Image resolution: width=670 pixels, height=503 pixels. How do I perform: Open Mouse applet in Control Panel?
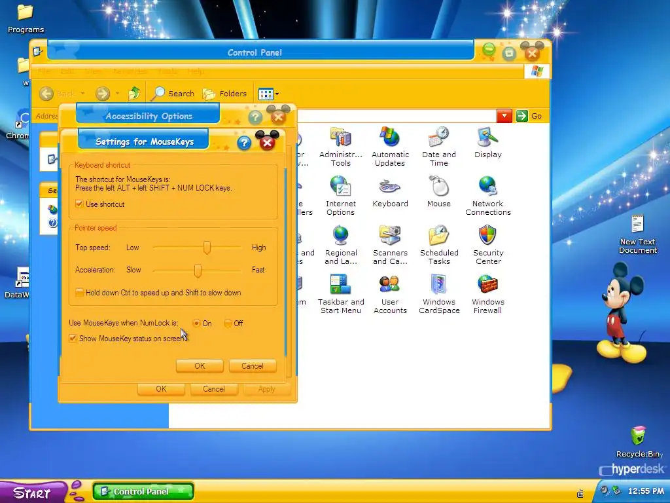tap(439, 192)
